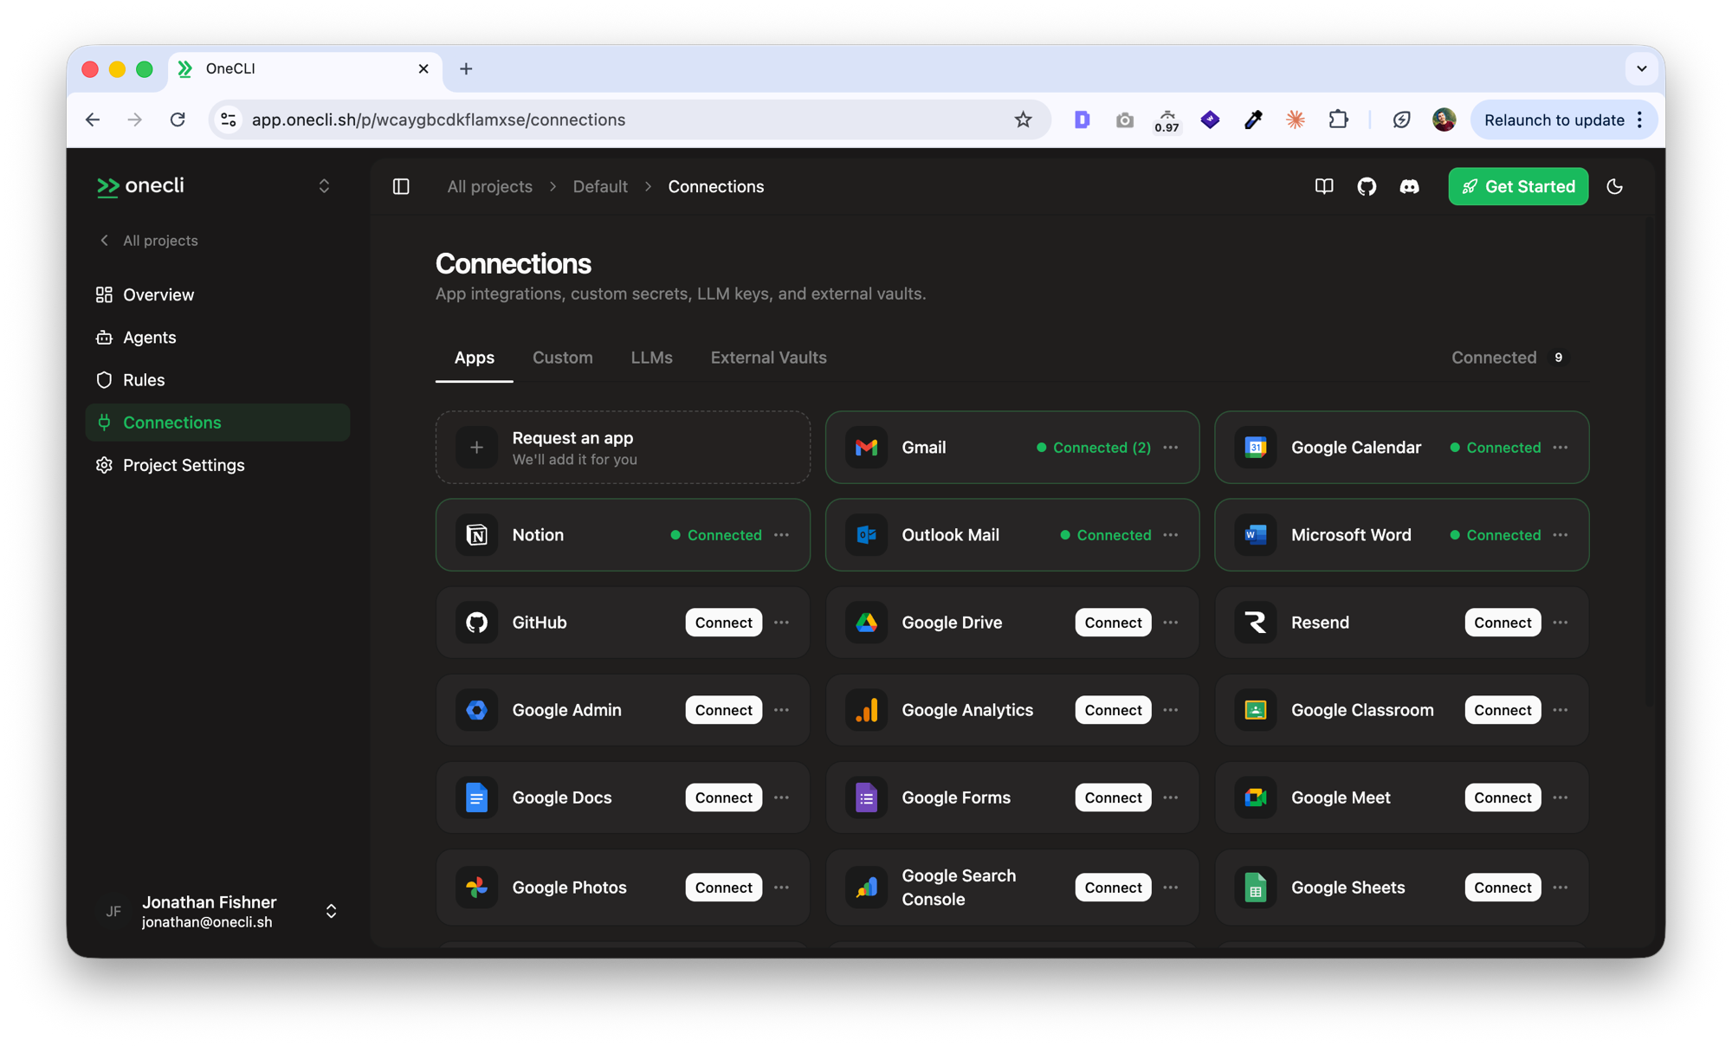The height and width of the screenshot is (1046, 1732).
Task: Click the Microsoft Word app icon
Action: (1256, 535)
